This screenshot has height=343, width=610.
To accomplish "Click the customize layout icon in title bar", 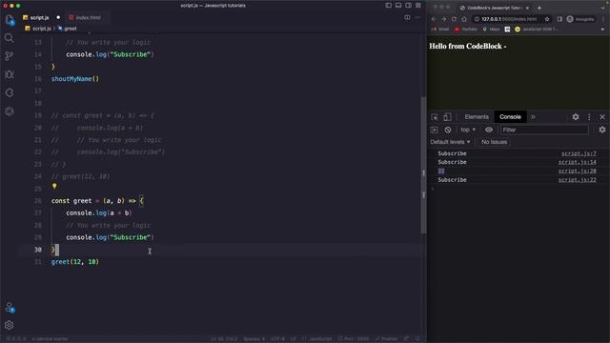I will [418, 6].
